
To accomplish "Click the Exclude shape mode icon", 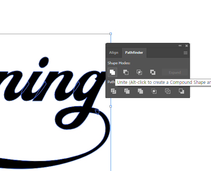I will tap(153, 72).
